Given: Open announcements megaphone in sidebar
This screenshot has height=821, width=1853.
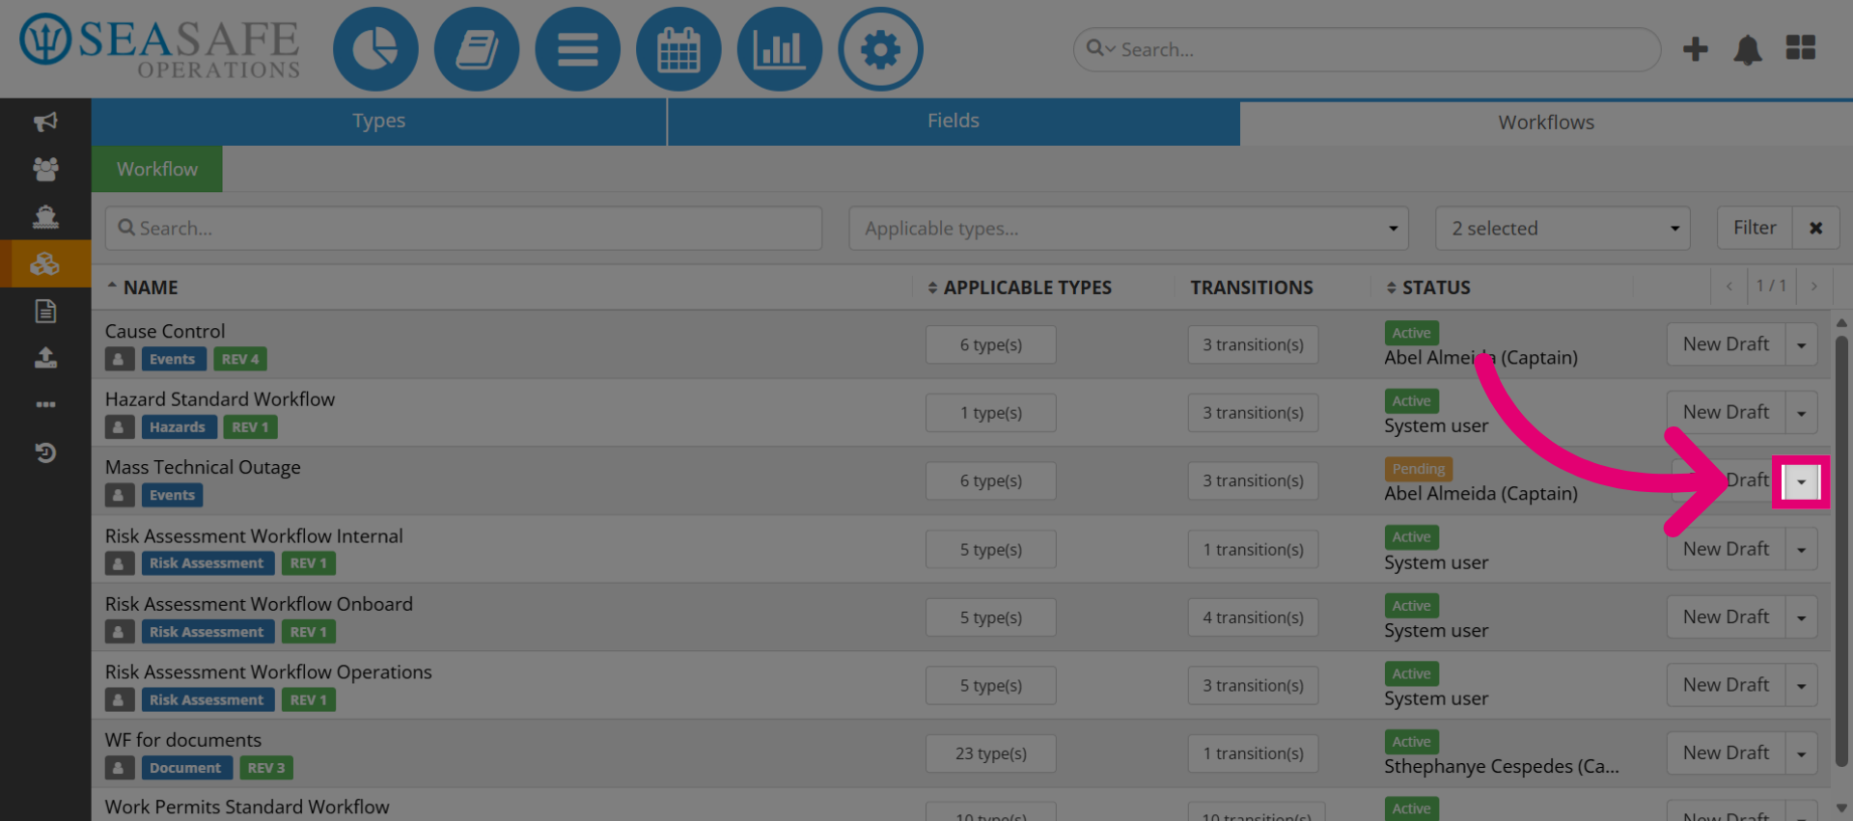Looking at the screenshot, I should pos(45,122).
